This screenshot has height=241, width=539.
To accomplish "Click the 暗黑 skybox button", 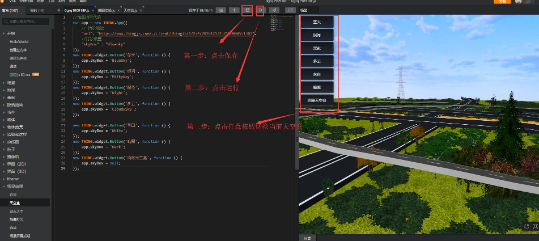I will tap(317, 87).
